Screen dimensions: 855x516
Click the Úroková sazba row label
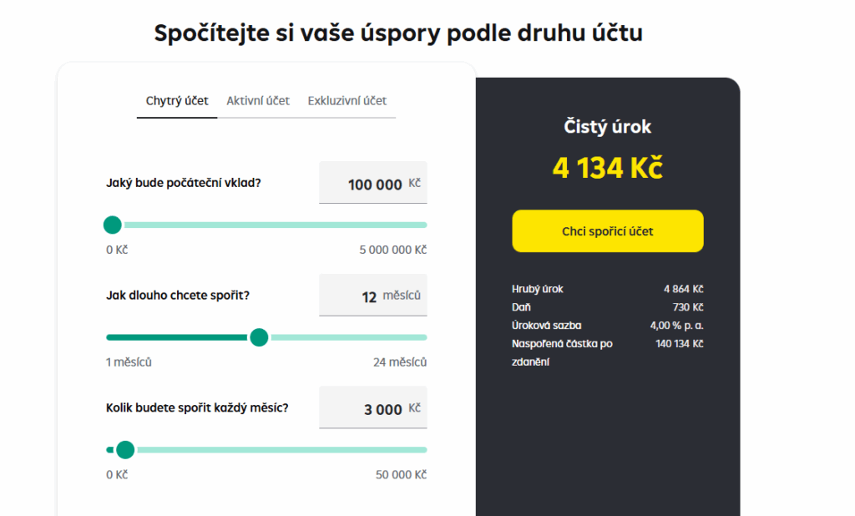pyautogui.click(x=547, y=326)
